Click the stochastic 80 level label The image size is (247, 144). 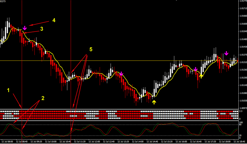[240, 125]
